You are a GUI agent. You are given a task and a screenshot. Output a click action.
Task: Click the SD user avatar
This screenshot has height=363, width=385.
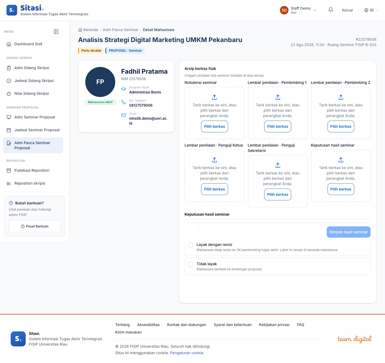pyautogui.click(x=284, y=10)
